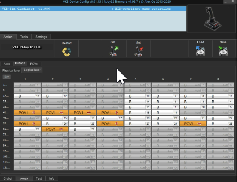
Task: Open the Profile bottom tab
Action: (24, 179)
